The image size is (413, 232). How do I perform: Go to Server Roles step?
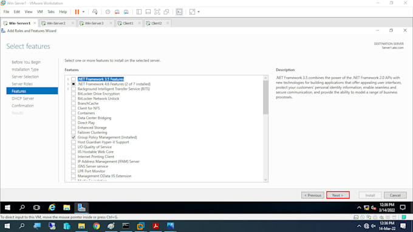[22, 84]
